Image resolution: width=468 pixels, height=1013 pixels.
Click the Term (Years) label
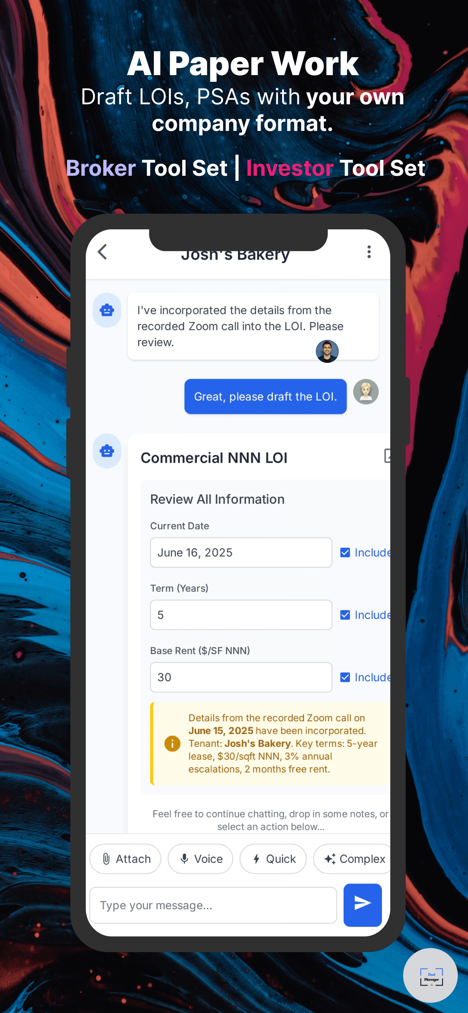click(179, 588)
